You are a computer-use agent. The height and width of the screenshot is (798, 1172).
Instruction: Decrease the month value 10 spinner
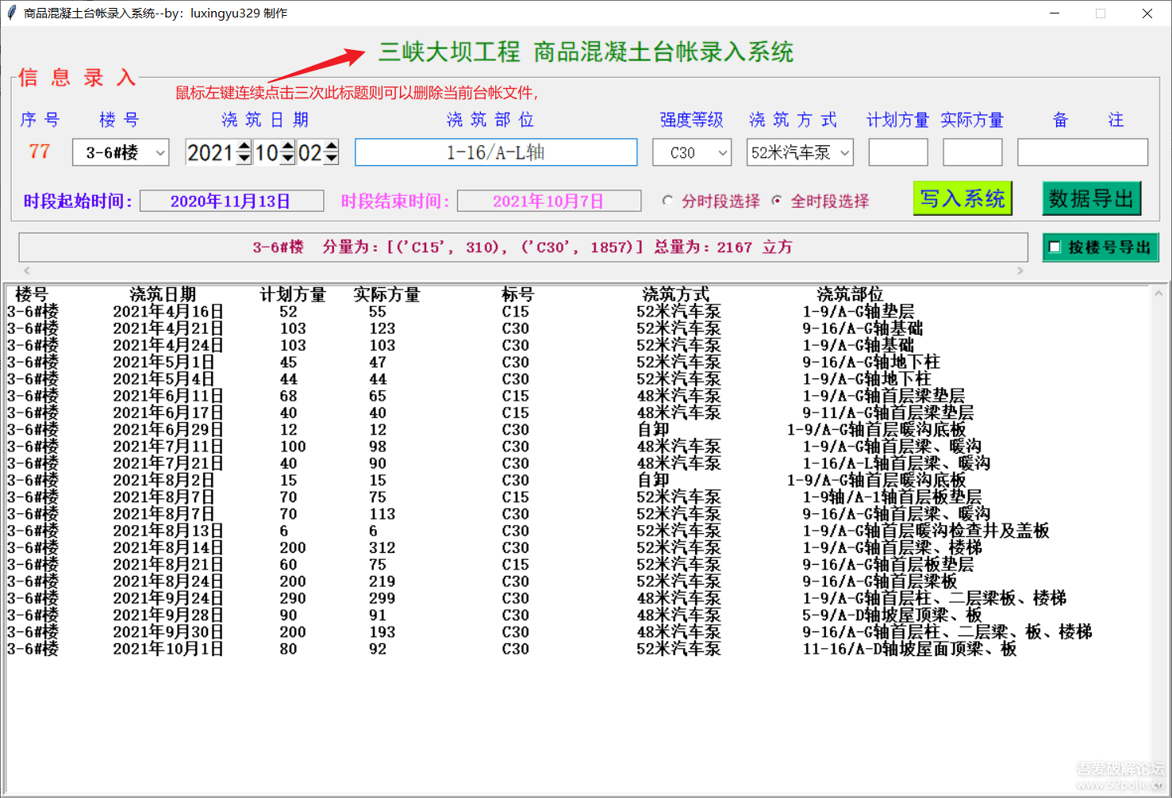tap(288, 159)
